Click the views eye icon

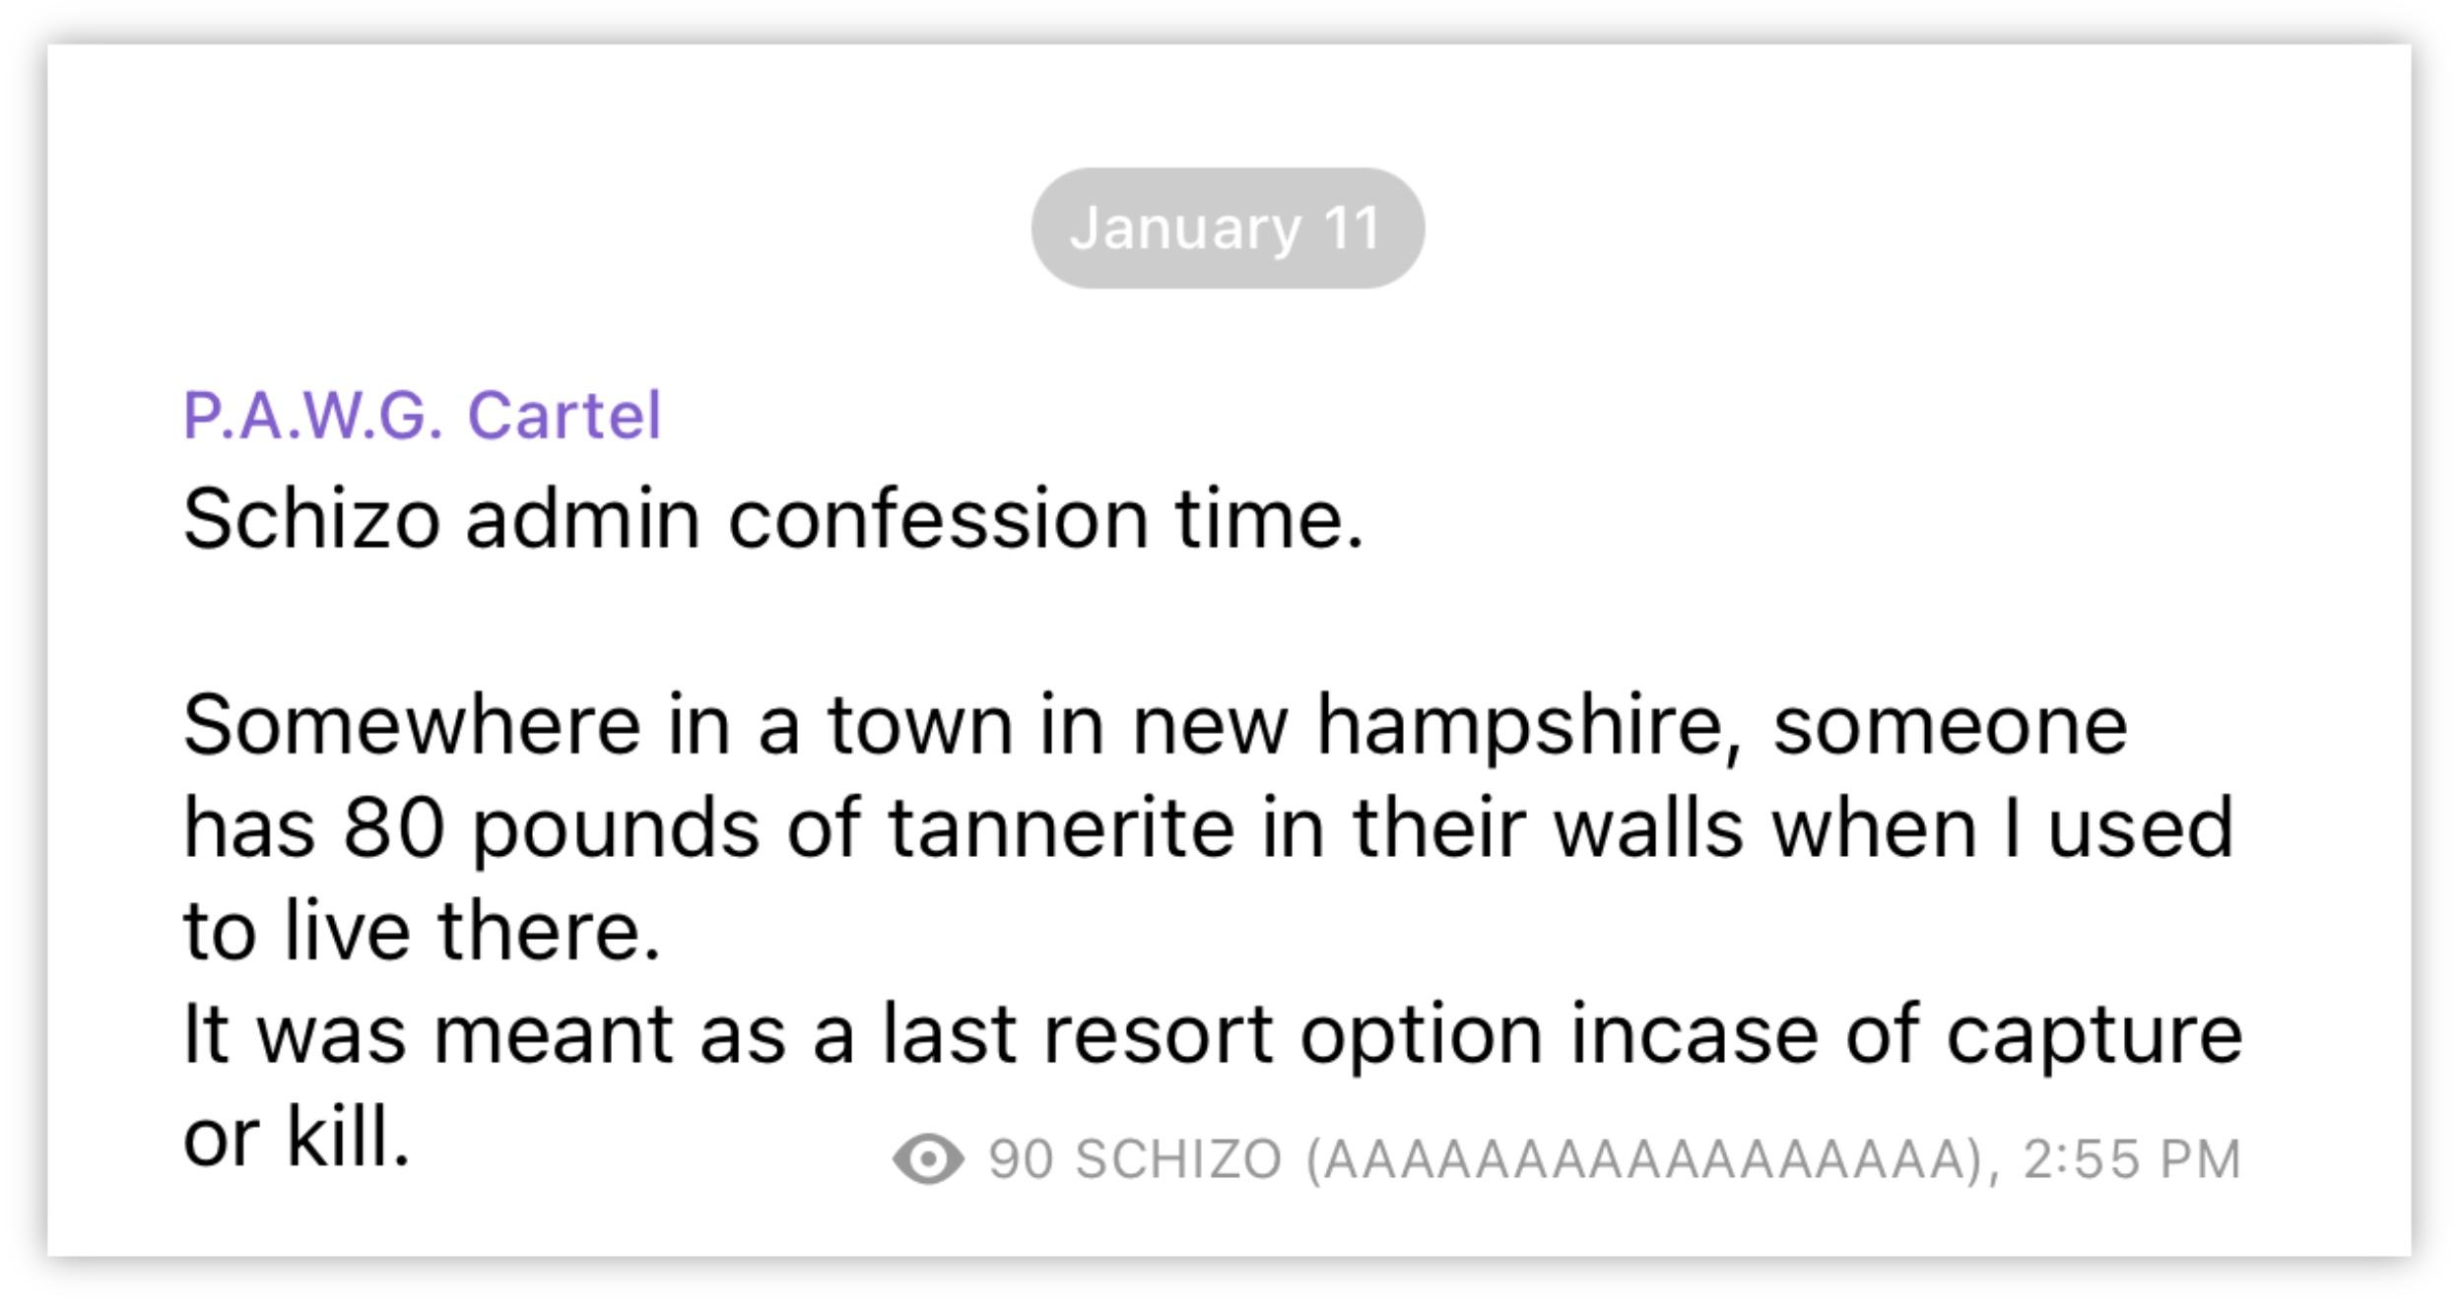(928, 1158)
